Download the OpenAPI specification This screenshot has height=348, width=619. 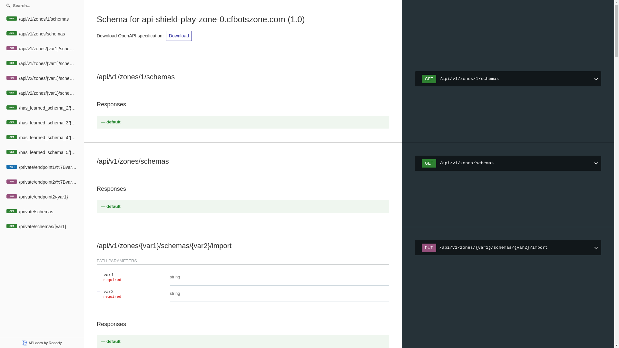coord(179,36)
